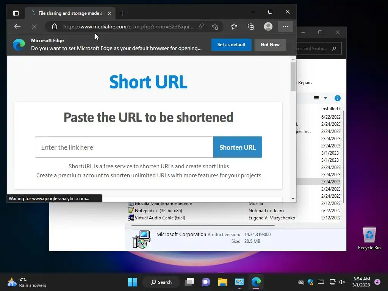Open taskbar Search box

161,282
